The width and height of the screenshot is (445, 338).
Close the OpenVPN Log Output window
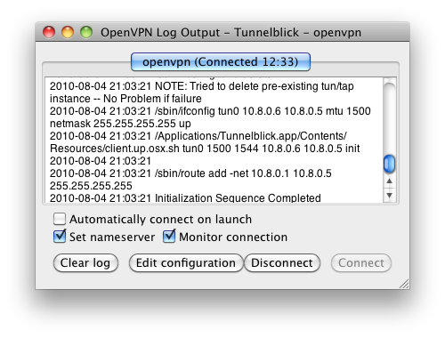[x=49, y=32]
